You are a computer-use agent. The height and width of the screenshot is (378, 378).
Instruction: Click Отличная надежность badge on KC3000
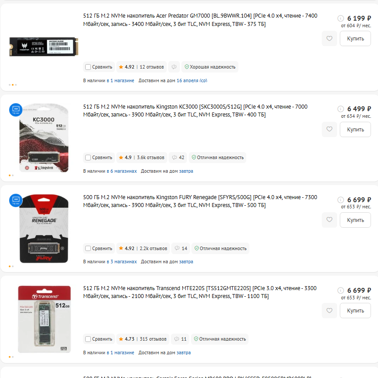tap(217, 158)
